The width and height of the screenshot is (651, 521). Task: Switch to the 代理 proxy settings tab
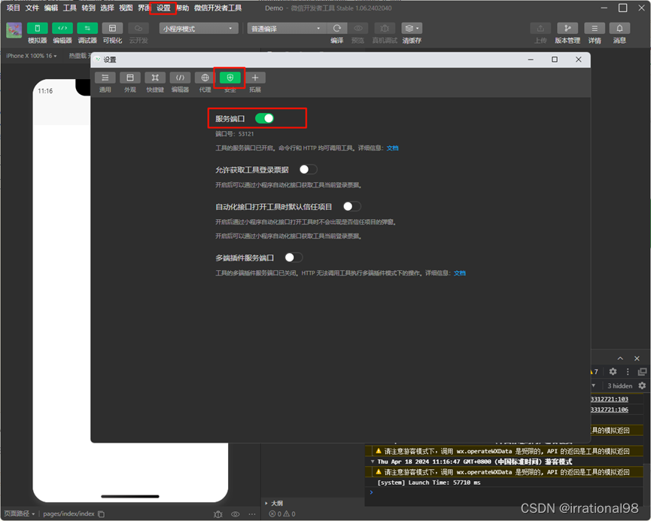[x=205, y=78]
